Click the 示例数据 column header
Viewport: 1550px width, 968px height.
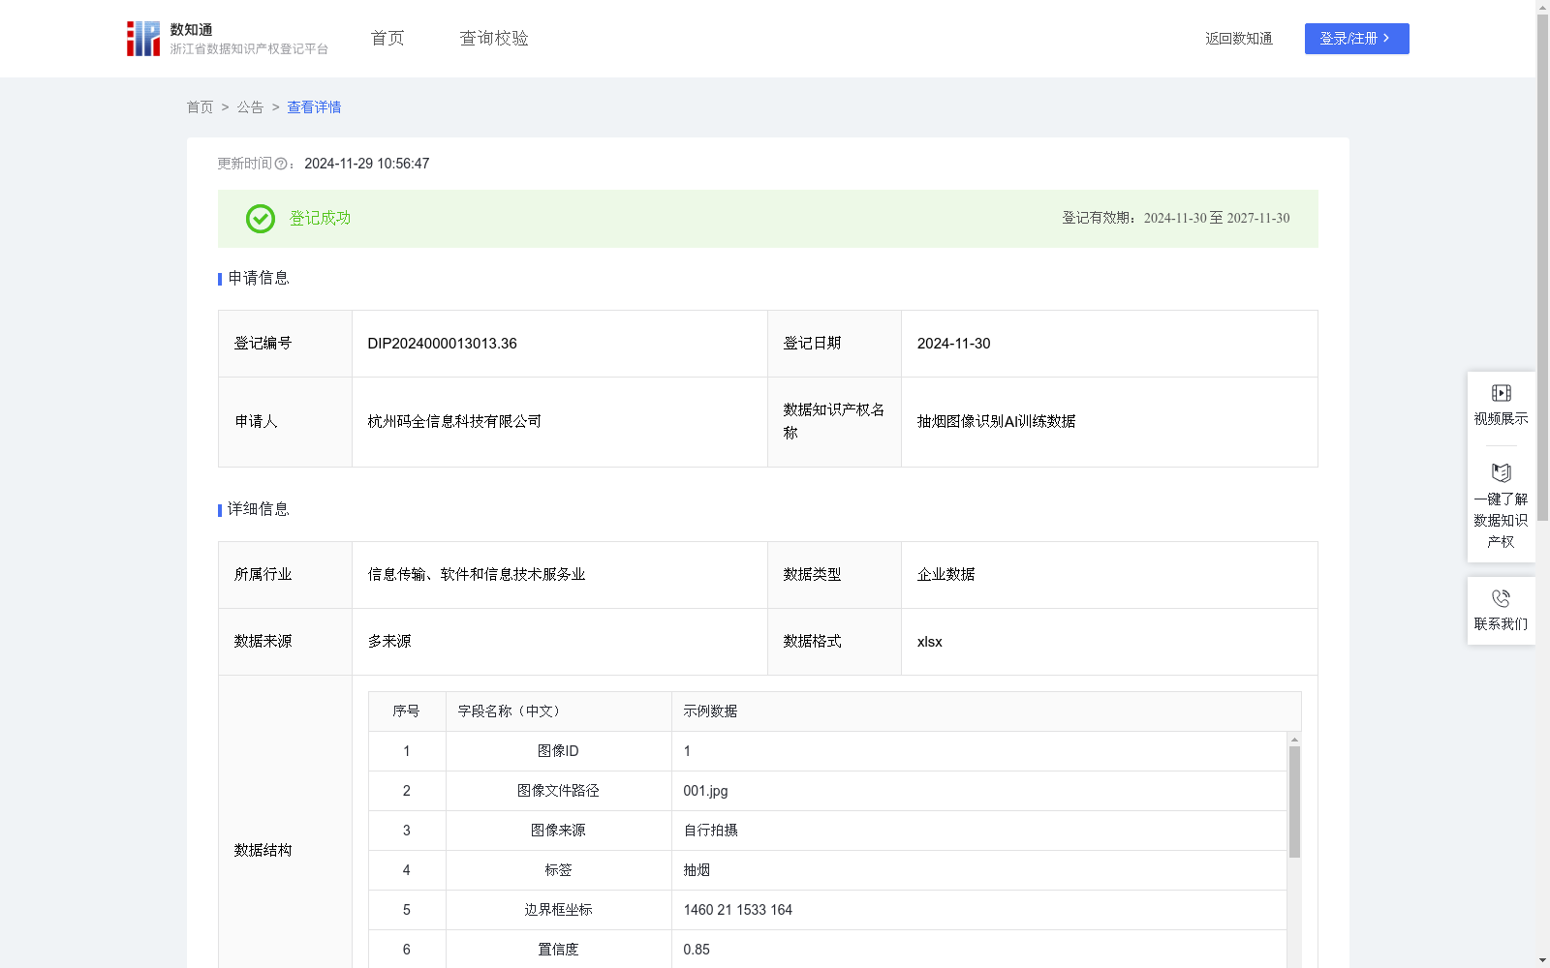point(709,711)
